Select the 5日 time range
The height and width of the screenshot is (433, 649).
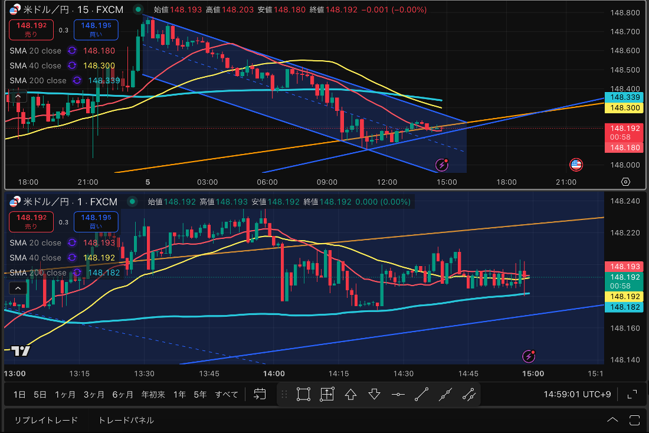tap(40, 395)
